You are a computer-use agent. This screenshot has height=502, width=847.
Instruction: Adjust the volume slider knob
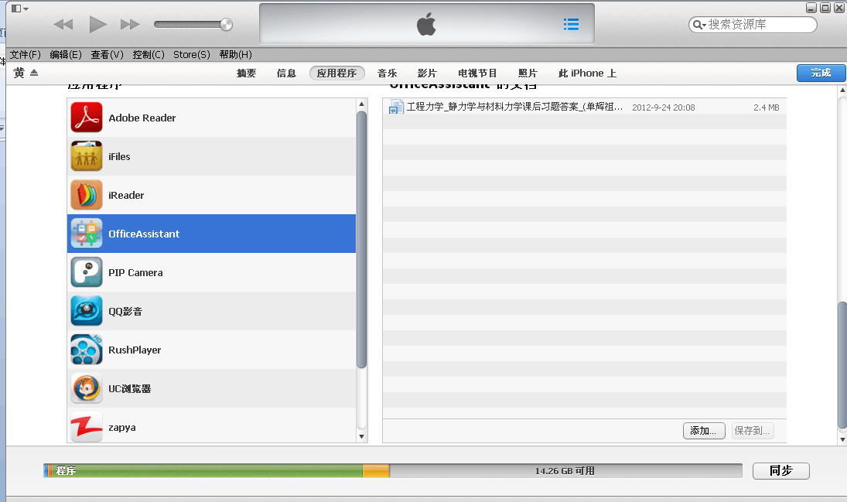tap(227, 24)
